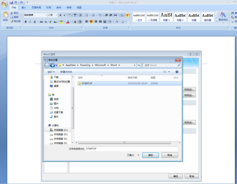Click the Format Painter brush icon
Image resolution: width=237 pixels, height=184 pixels.
point(12,21)
